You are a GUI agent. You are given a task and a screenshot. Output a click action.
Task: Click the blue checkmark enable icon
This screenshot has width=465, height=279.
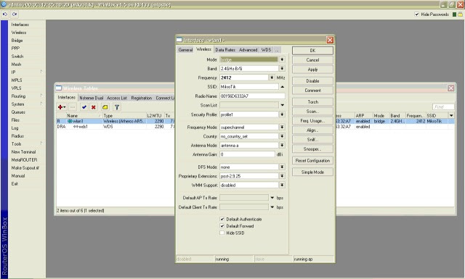pyautogui.click(x=84, y=107)
